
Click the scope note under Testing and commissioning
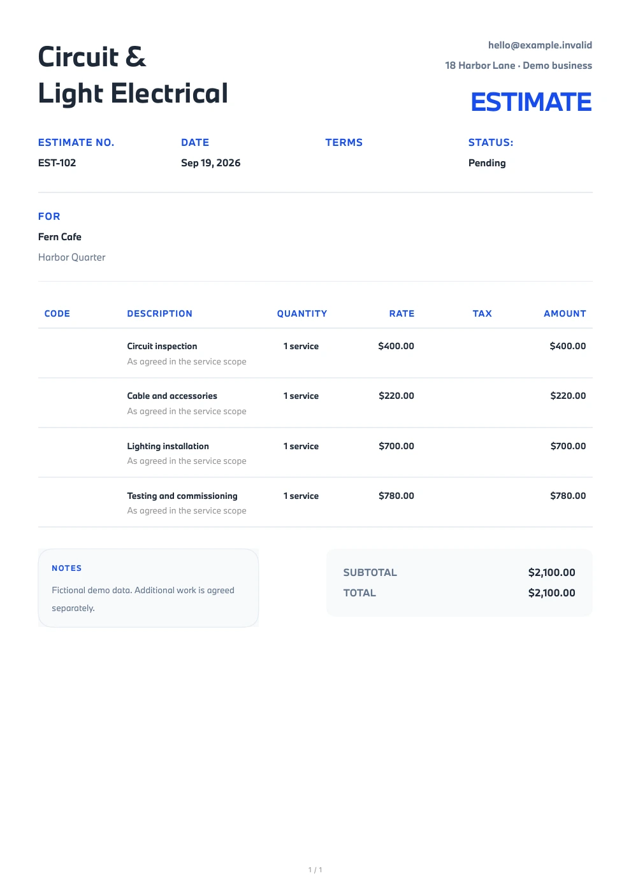187,510
